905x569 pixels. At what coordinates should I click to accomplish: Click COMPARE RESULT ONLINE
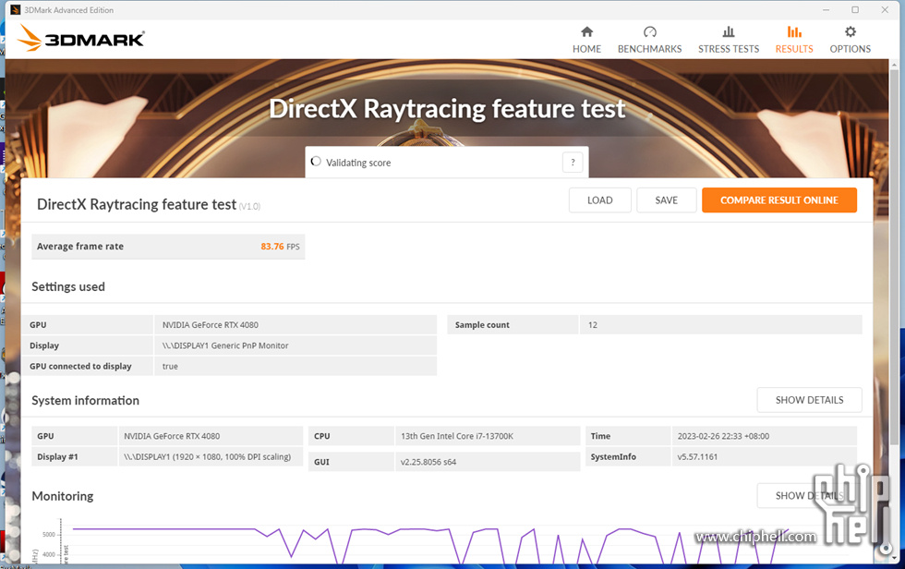pyautogui.click(x=778, y=200)
